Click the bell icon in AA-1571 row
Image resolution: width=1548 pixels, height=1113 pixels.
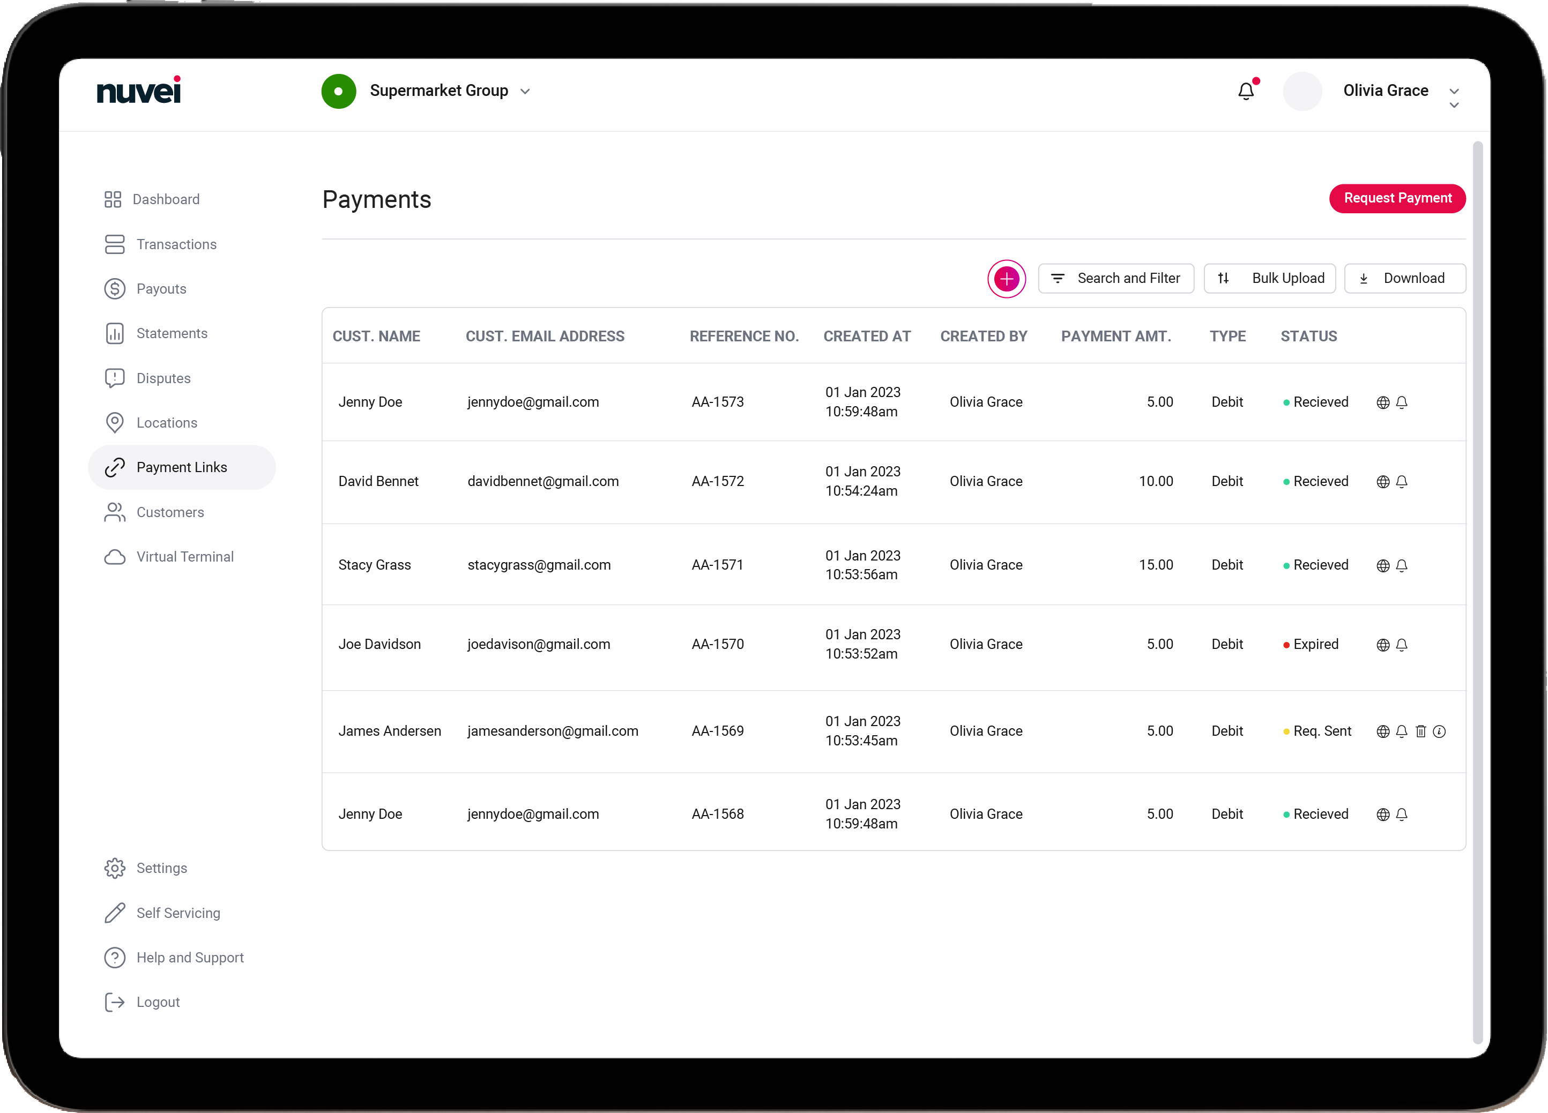pos(1402,566)
